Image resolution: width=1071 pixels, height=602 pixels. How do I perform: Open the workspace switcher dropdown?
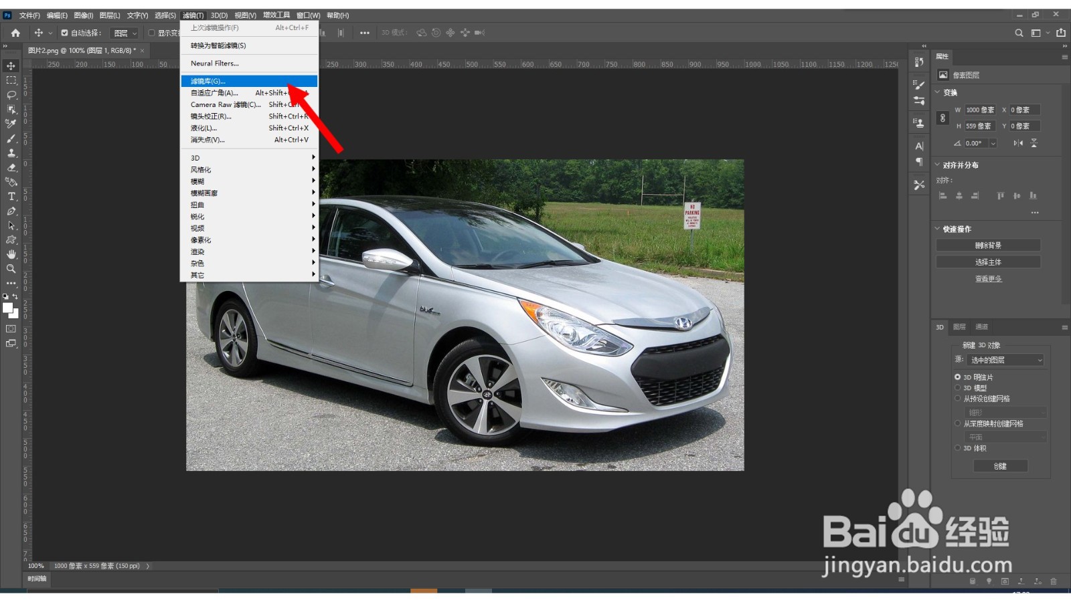[1040, 33]
